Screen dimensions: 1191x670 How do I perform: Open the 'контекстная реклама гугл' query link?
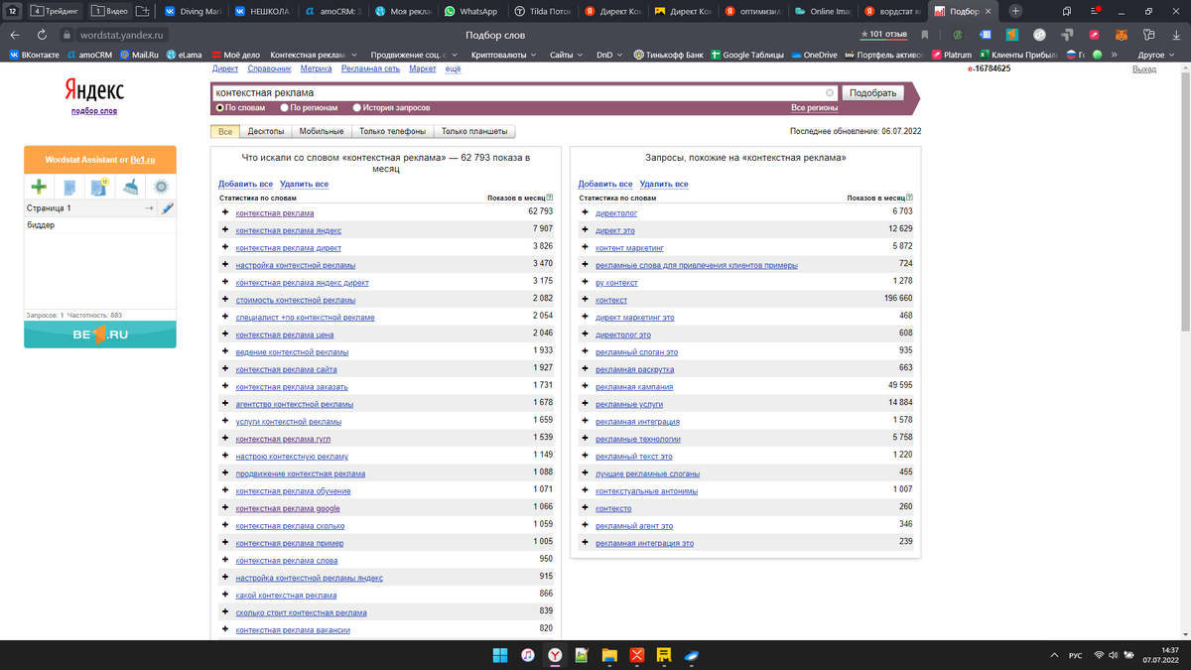point(283,439)
